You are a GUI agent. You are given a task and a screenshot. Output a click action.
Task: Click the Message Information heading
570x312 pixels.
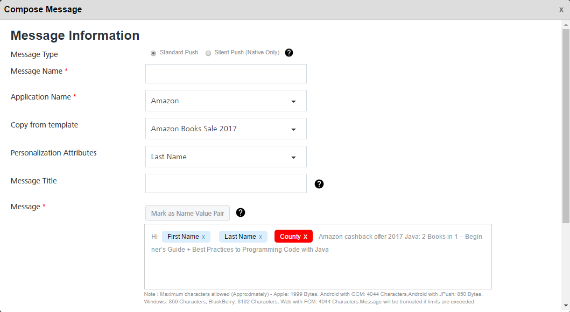75,36
